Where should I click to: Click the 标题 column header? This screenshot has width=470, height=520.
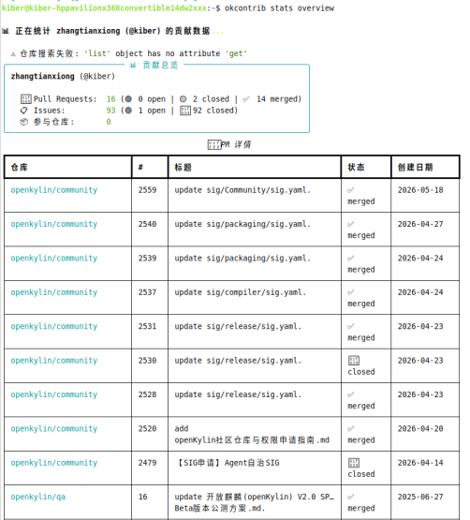point(184,167)
